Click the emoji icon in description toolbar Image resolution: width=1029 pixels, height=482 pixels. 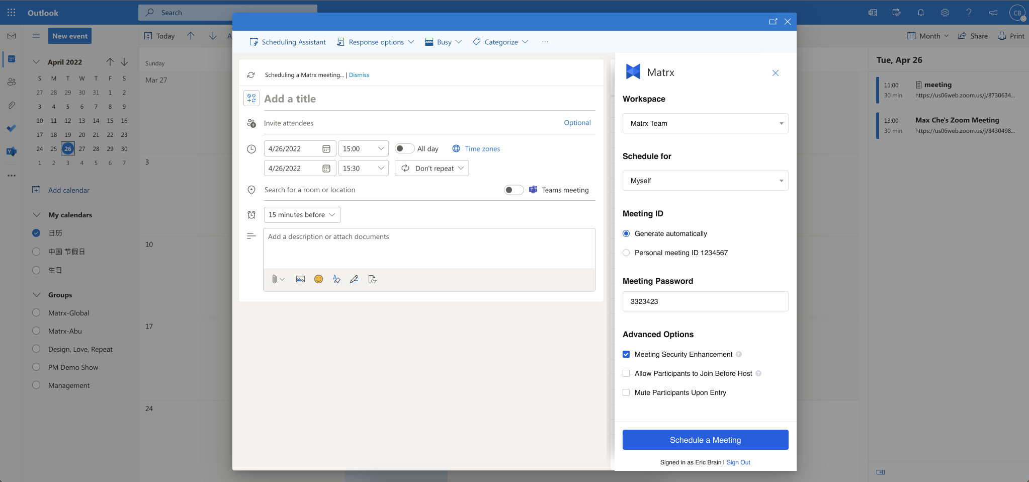318,279
